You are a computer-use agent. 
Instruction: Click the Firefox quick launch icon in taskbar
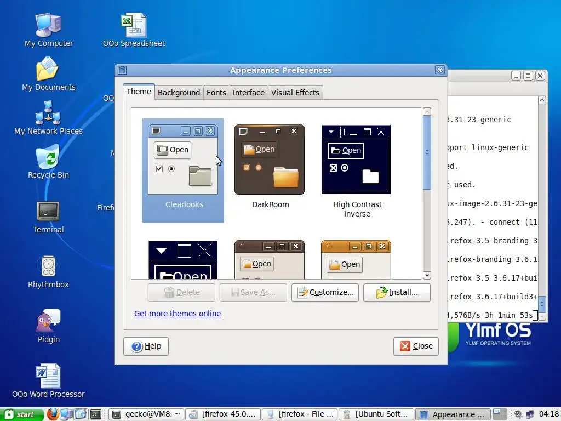click(x=53, y=414)
